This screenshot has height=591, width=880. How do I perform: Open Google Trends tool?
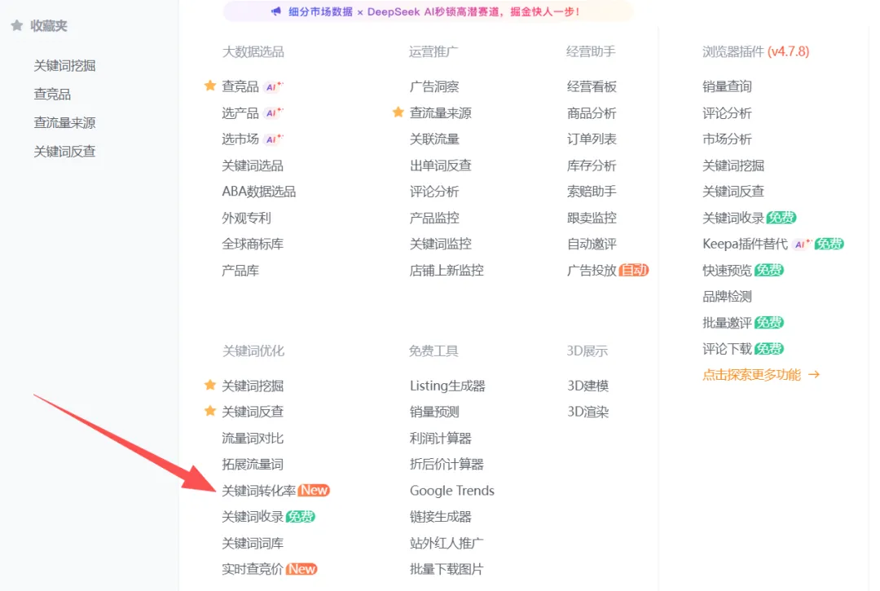click(451, 491)
